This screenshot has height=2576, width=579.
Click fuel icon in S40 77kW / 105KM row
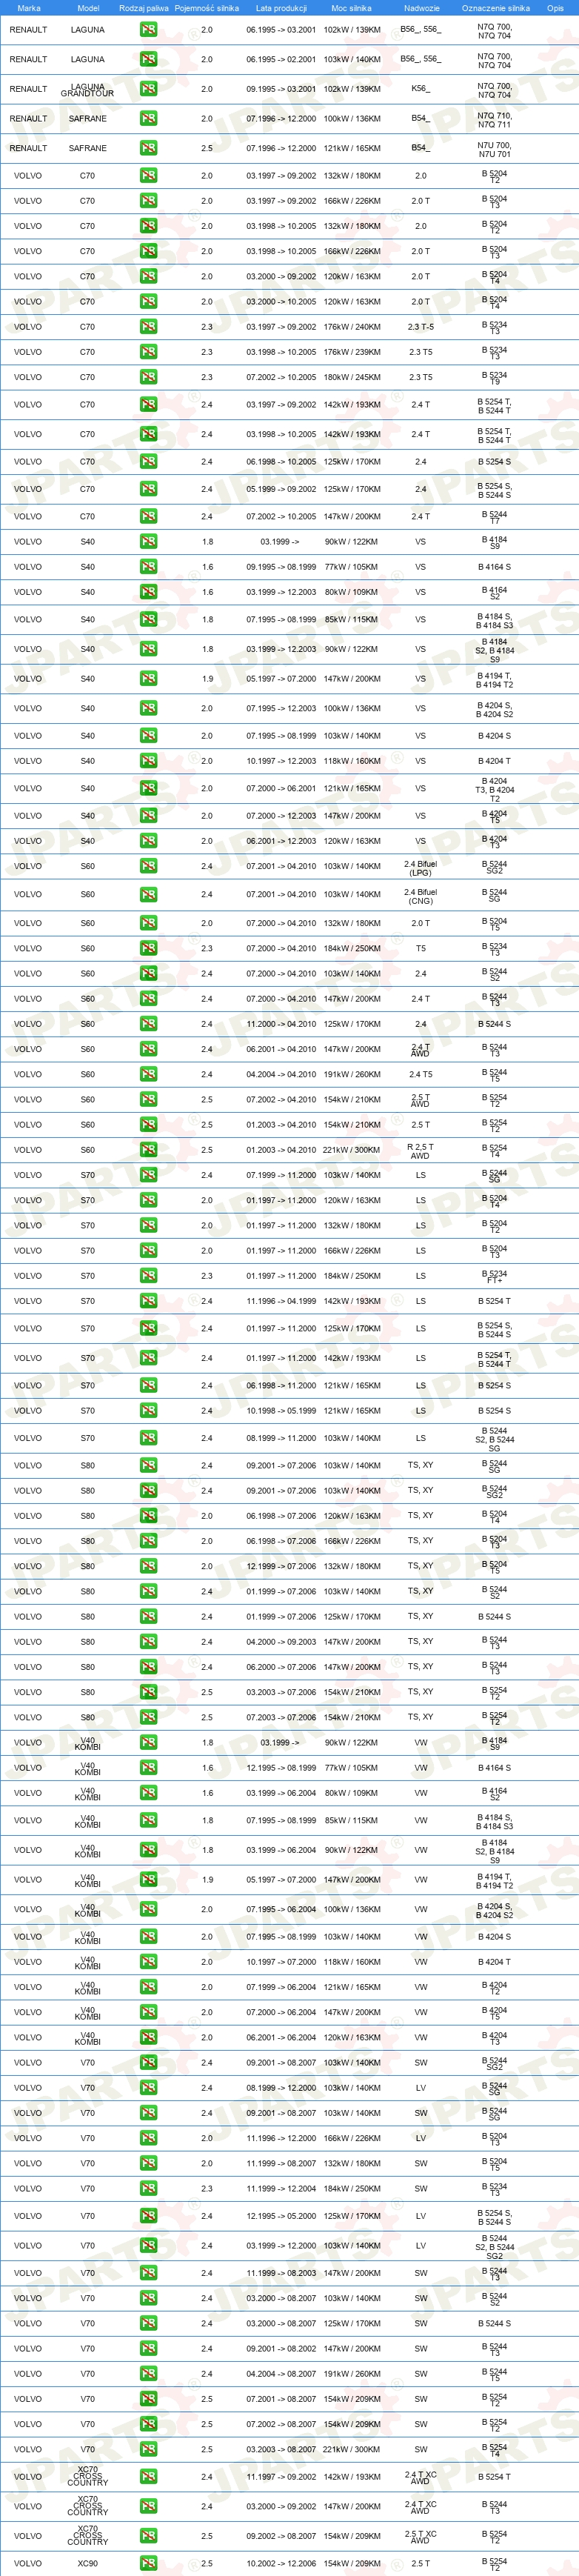pyautogui.click(x=148, y=567)
